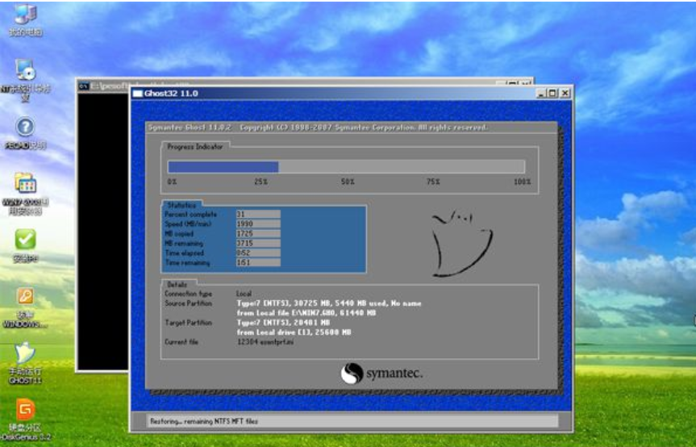The width and height of the screenshot is (696, 447).
Task: Open the green checkmark desktop icon
Action: [26, 239]
